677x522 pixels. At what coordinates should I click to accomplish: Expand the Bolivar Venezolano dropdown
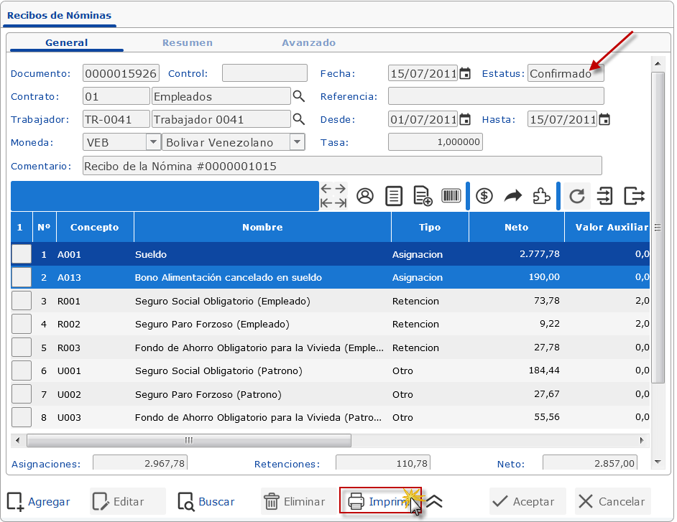pos(297,142)
